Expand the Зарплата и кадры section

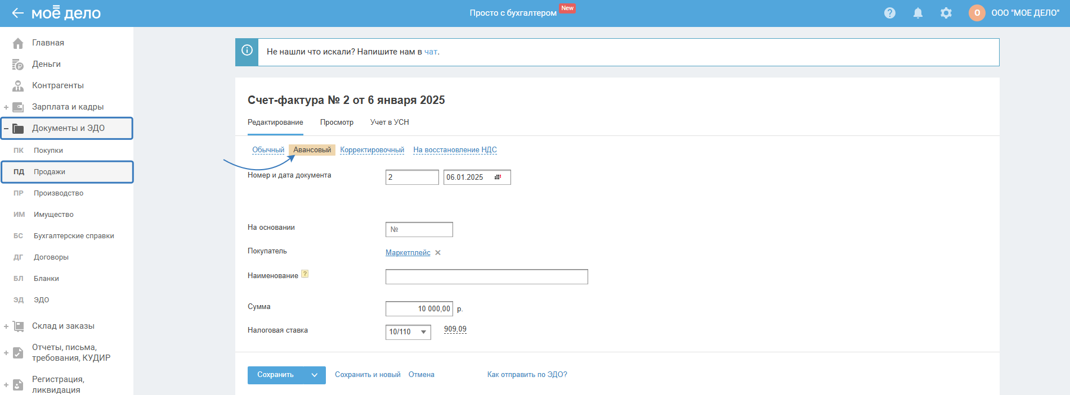[6, 107]
